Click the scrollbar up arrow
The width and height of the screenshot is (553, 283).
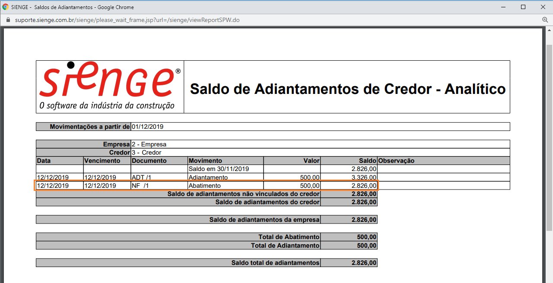coord(549,30)
